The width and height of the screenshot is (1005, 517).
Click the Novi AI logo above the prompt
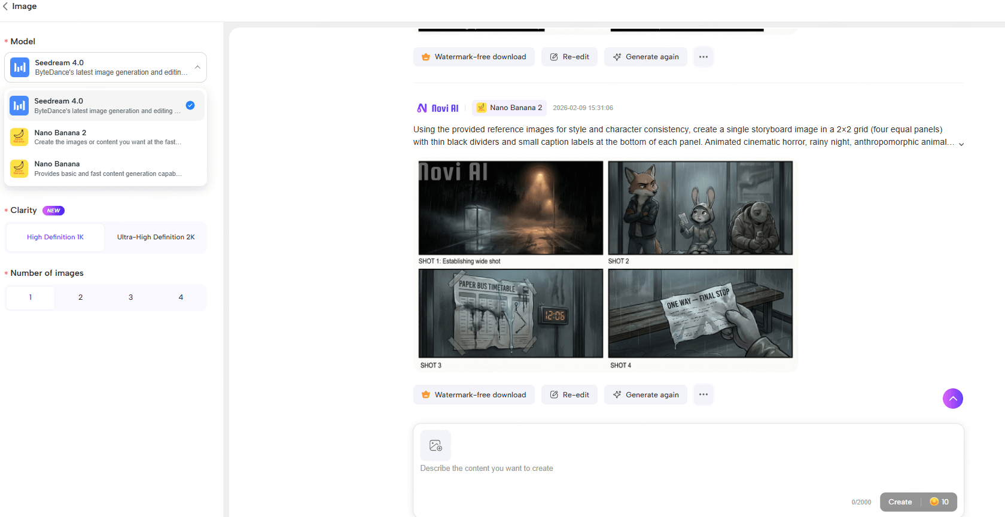click(x=438, y=108)
